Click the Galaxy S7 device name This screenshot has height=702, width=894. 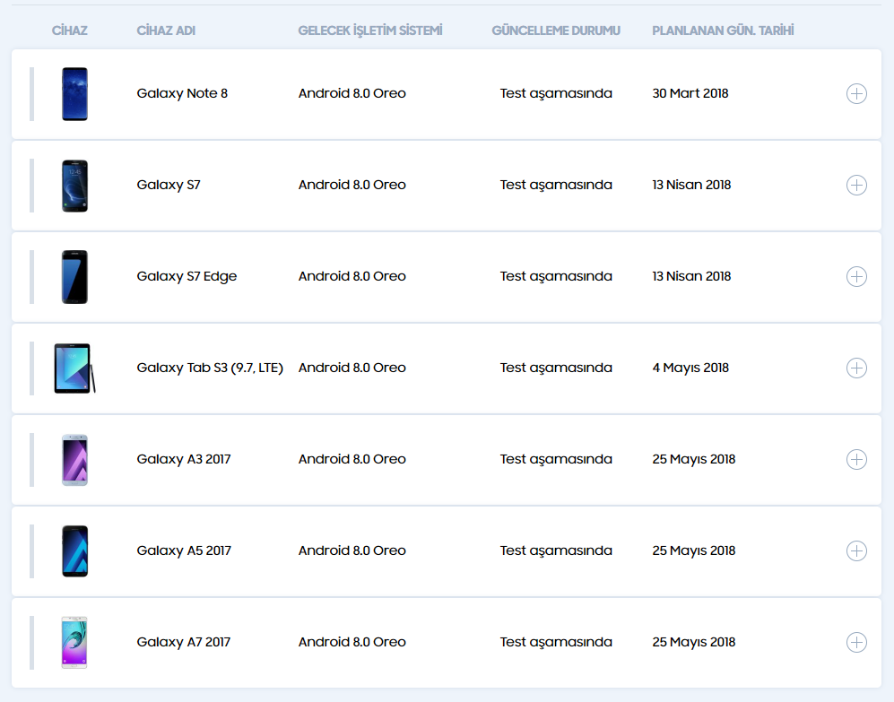point(169,185)
